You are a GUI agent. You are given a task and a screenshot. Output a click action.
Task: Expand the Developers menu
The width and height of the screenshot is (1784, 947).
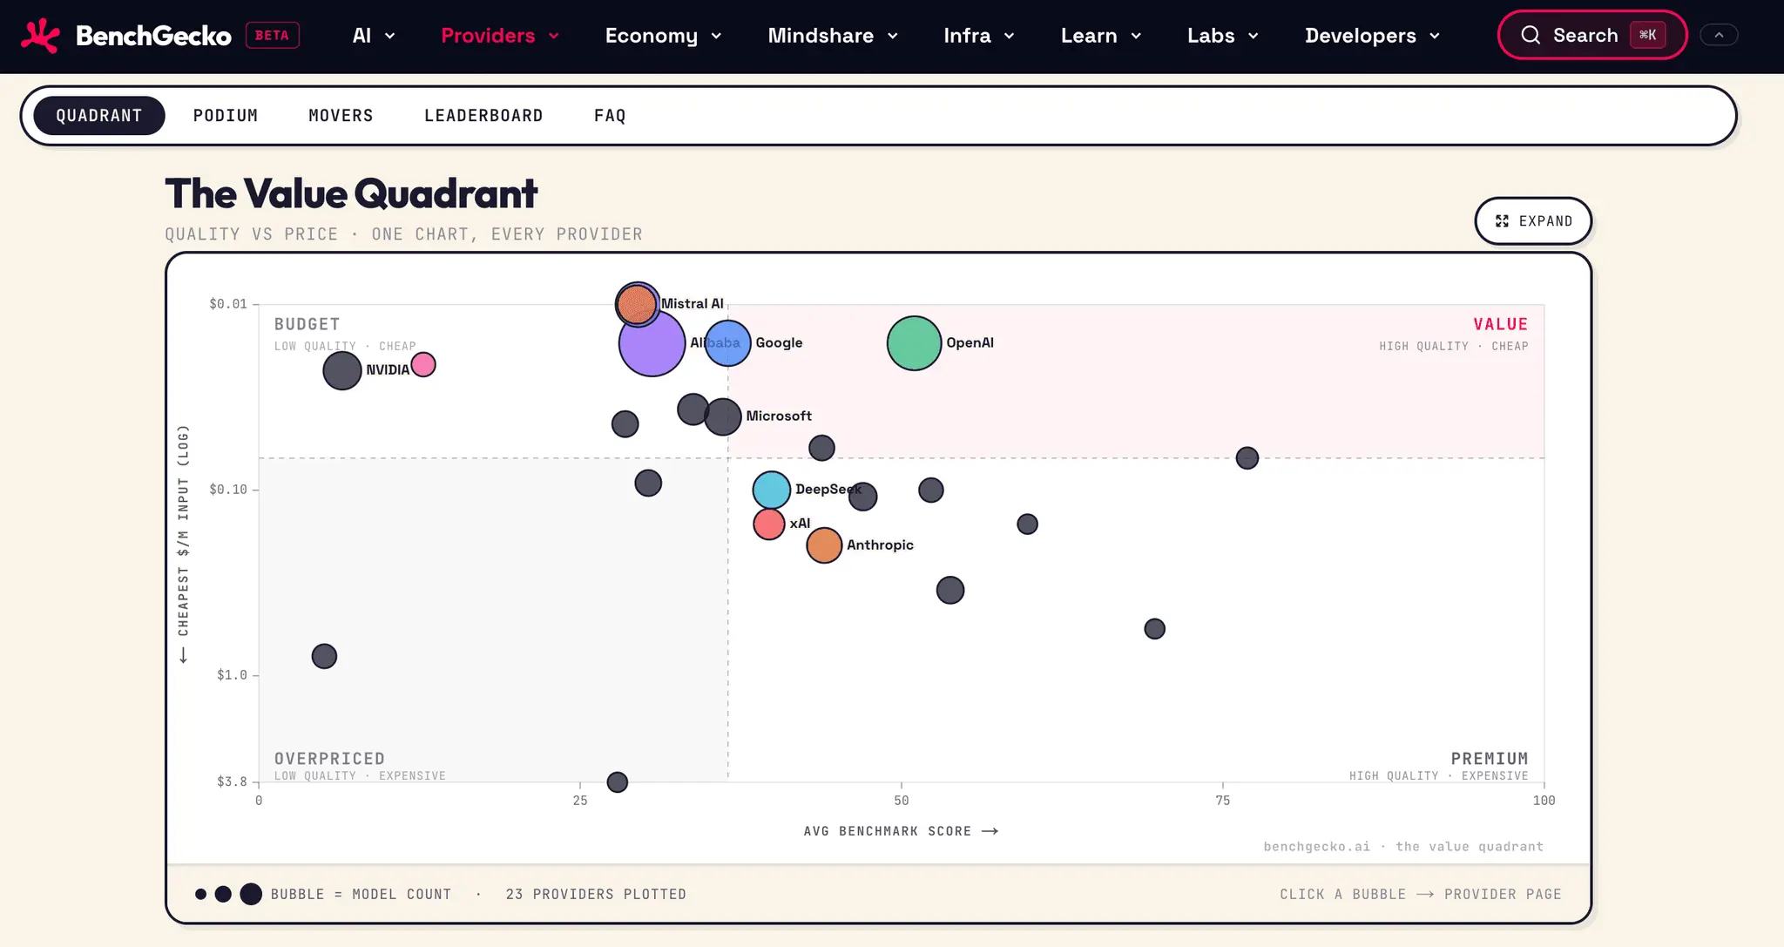1372,36
